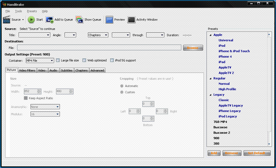Collapse the Apple presets group

210,35
